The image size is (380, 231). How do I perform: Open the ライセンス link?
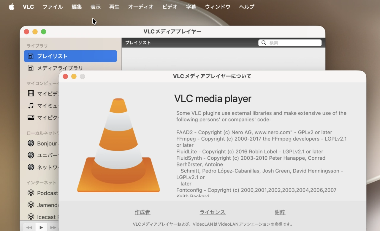213,212
